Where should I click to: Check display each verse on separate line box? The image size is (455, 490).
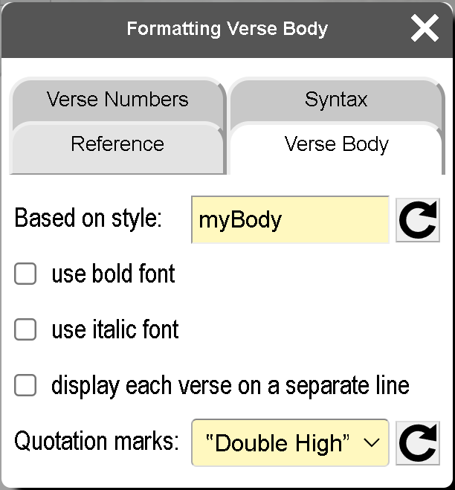pos(26,386)
